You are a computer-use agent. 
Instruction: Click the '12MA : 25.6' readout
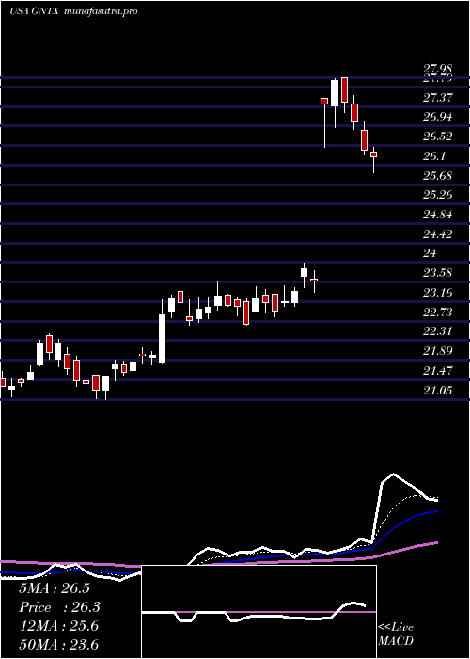(x=58, y=626)
